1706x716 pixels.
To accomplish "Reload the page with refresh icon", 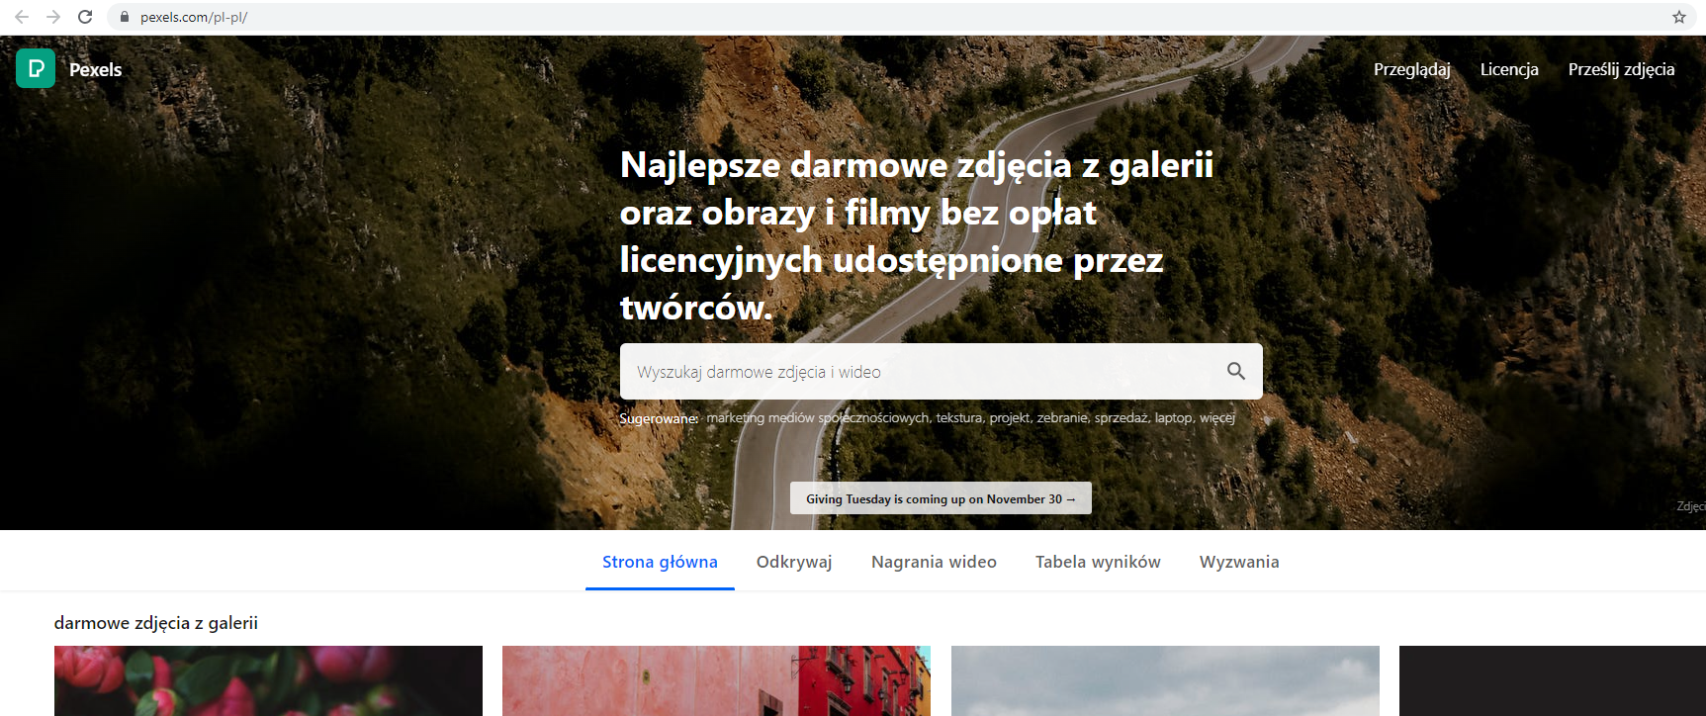I will coord(85,17).
